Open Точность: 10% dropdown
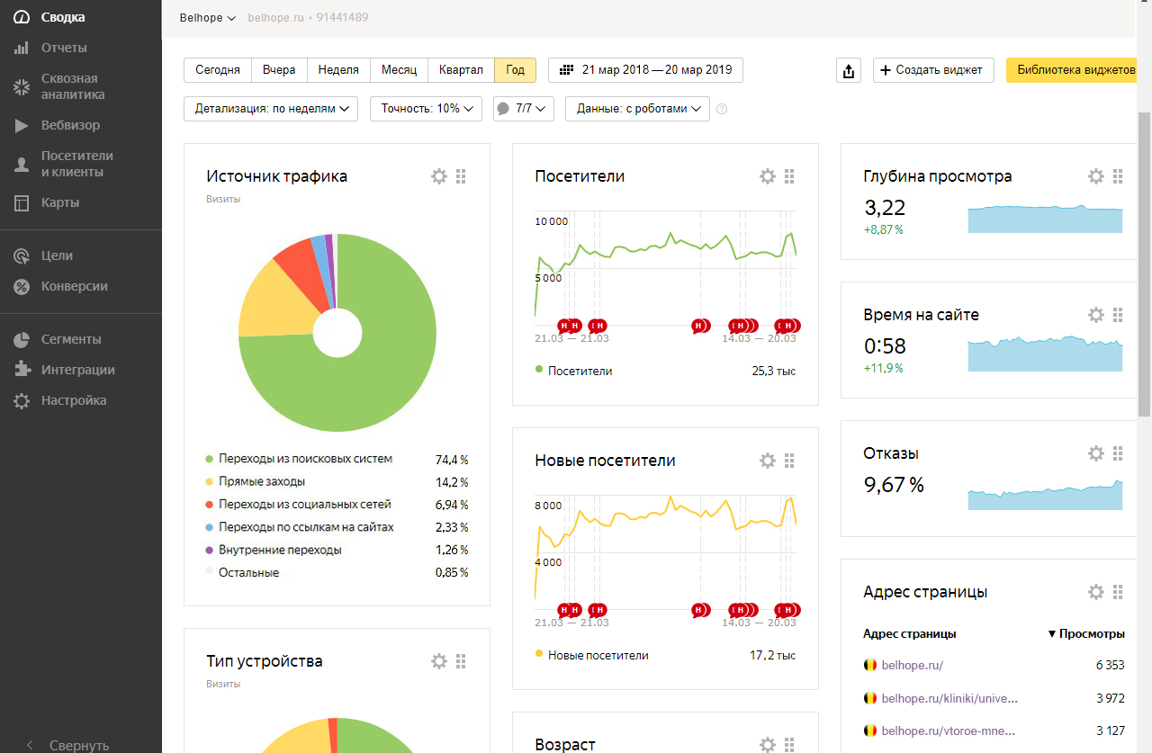The width and height of the screenshot is (1152, 753). point(426,109)
